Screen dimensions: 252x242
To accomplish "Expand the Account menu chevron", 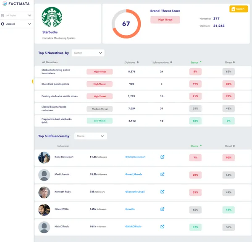I will click(29, 24).
